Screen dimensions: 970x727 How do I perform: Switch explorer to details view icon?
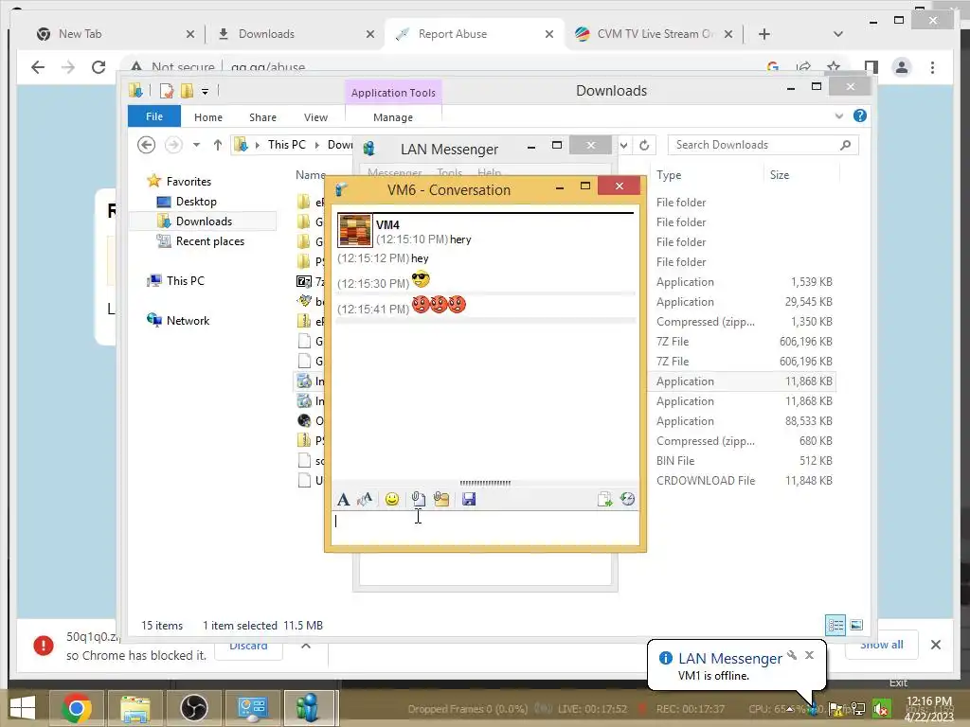(x=835, y=625)
